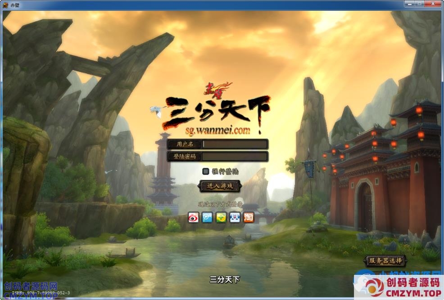The width and height of the screenshot is (444, 300).
Task: Close the 赤壁 game window
Action: point(433,4)
